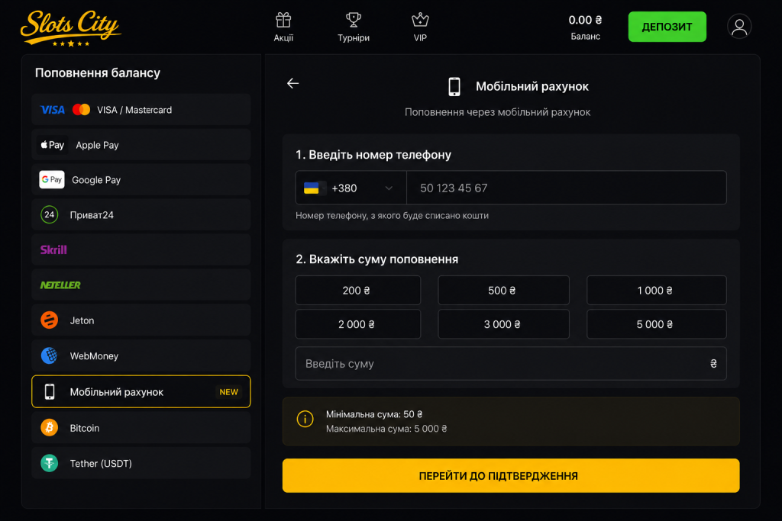This screenshot has width=782, height=521.
Task: Select Приват24 payment method
Action: [141, 214]
